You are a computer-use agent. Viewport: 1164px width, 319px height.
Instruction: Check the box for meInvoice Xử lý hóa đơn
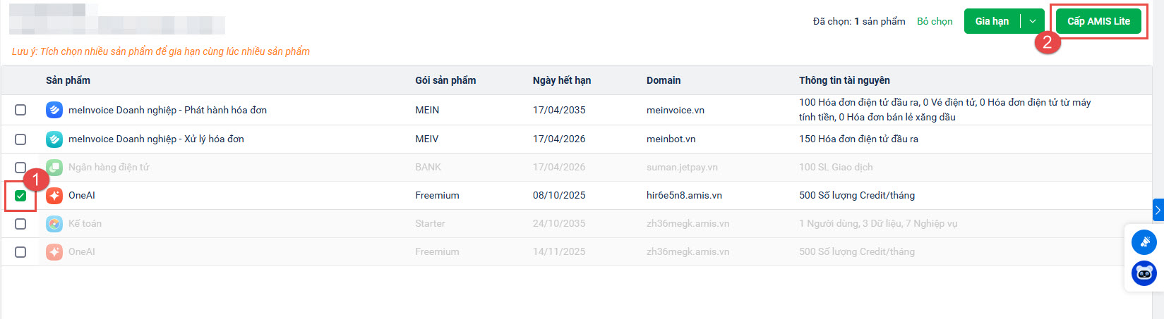pyautogui.click(x=20, y=139)
